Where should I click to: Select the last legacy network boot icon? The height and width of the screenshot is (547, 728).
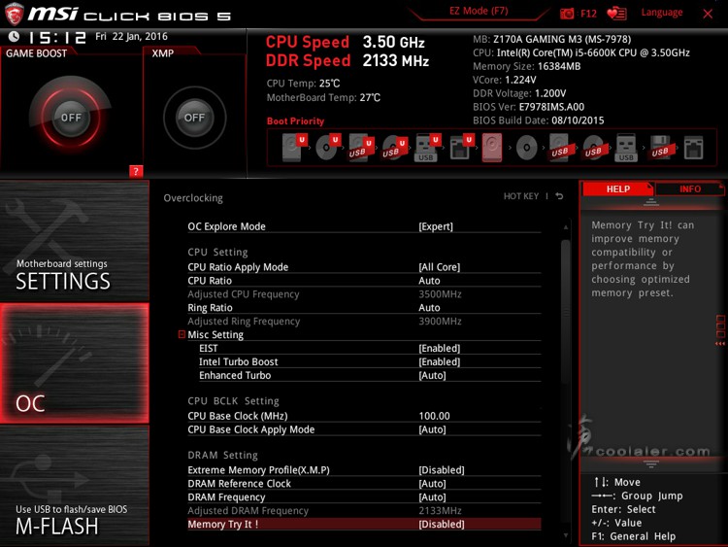(x=694, y=148)
